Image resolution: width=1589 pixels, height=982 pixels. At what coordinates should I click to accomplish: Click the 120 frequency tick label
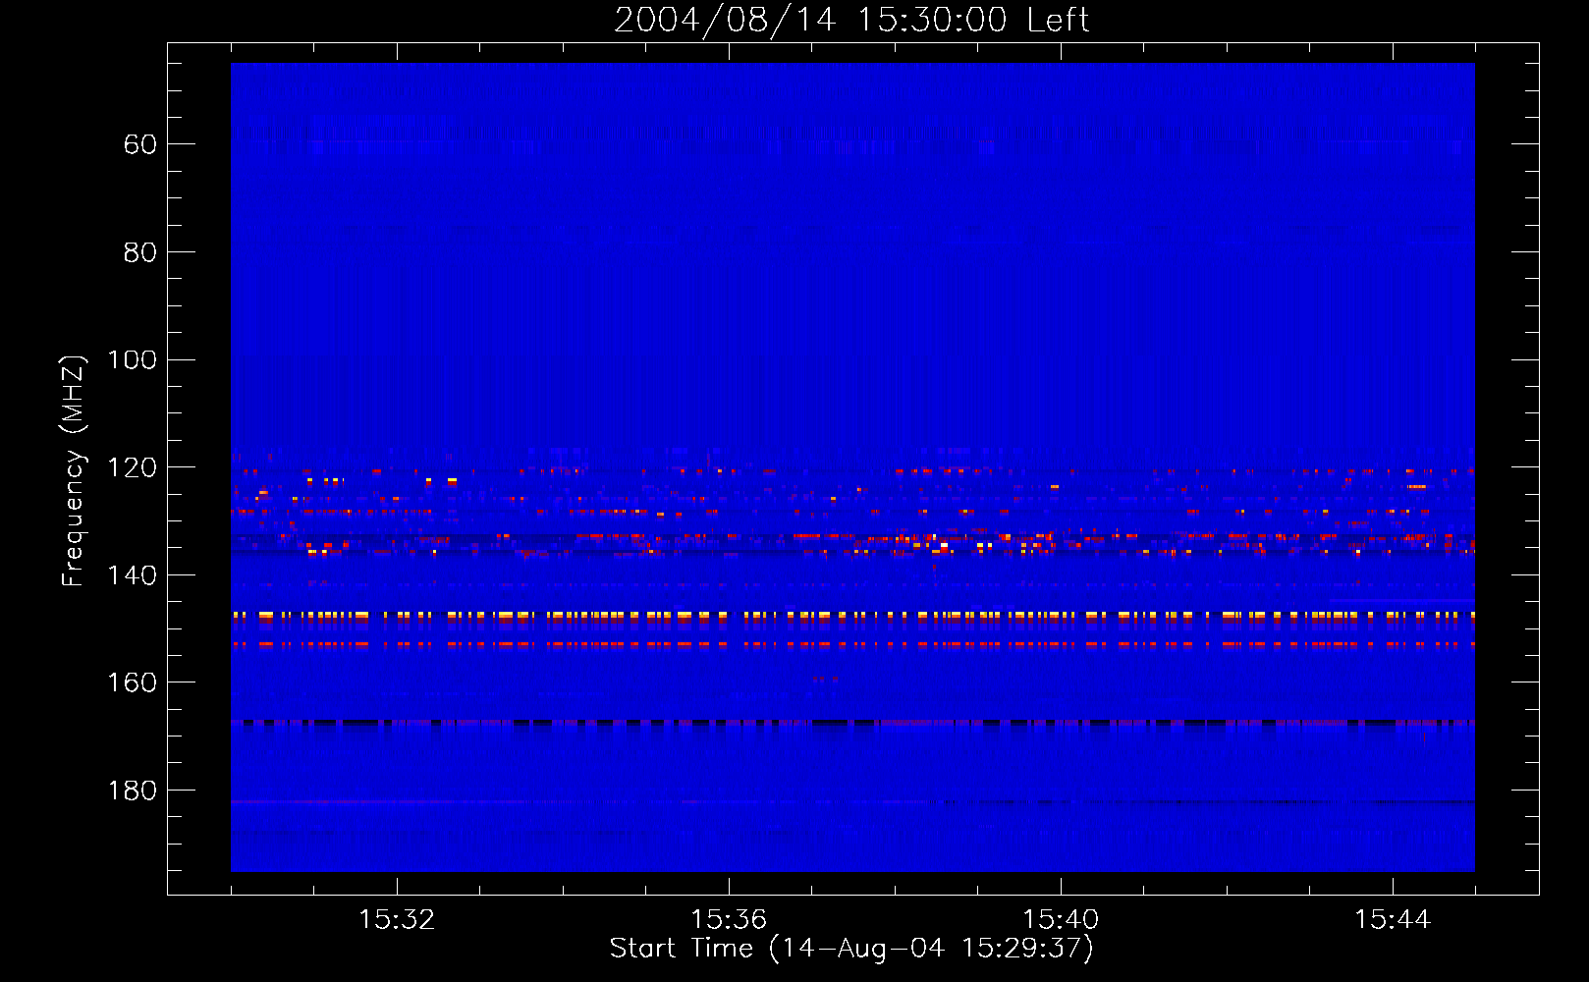pos(133,468)
